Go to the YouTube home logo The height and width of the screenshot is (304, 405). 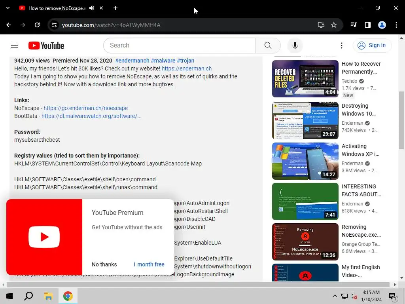(x=46, y=46)
